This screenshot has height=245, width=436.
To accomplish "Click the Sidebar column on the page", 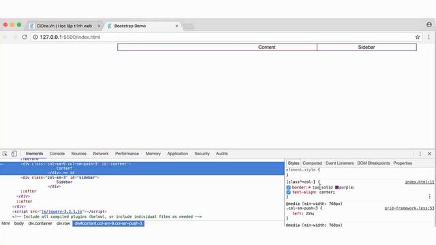I will click(367, 47).
